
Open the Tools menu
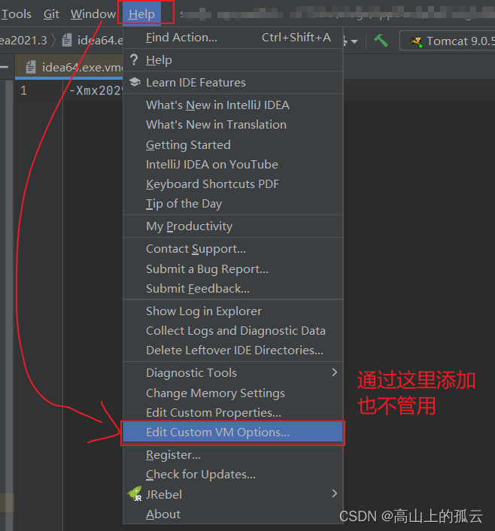(x=17, y=14)
